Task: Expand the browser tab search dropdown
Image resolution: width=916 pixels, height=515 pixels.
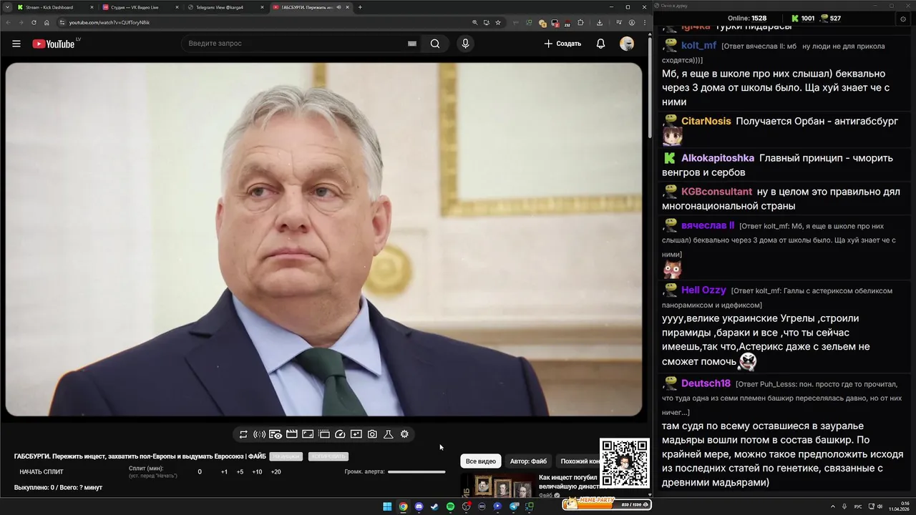Action: (x=6, y=7)
